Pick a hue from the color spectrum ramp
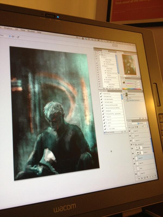This screenshot has height=217, width=163. pos(132,89)
